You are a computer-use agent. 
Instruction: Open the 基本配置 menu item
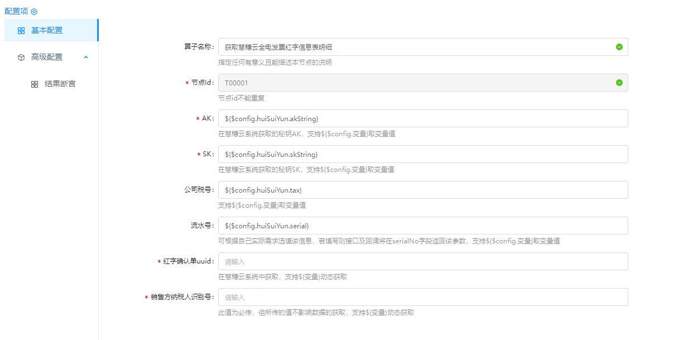click(x=50, y=30)
